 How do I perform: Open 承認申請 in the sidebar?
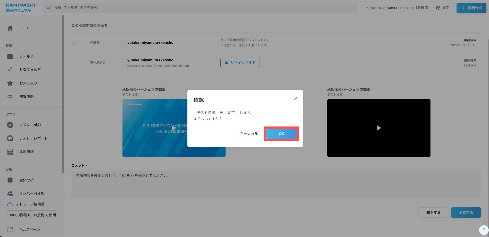click(26, 152)
